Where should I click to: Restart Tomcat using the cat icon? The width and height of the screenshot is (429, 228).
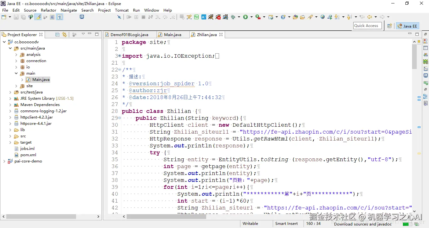pos(225,17)
